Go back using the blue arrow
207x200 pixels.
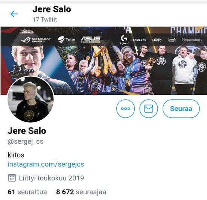tap(14, 14)
